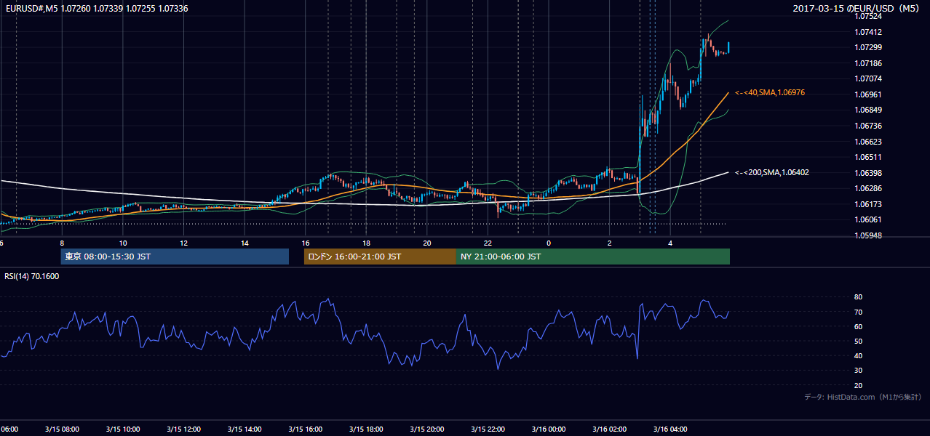Click the London 16:00-21:00 JST session bar
Image resolution: width=930 pixels, height=436 pixels.
pos(380,257)
